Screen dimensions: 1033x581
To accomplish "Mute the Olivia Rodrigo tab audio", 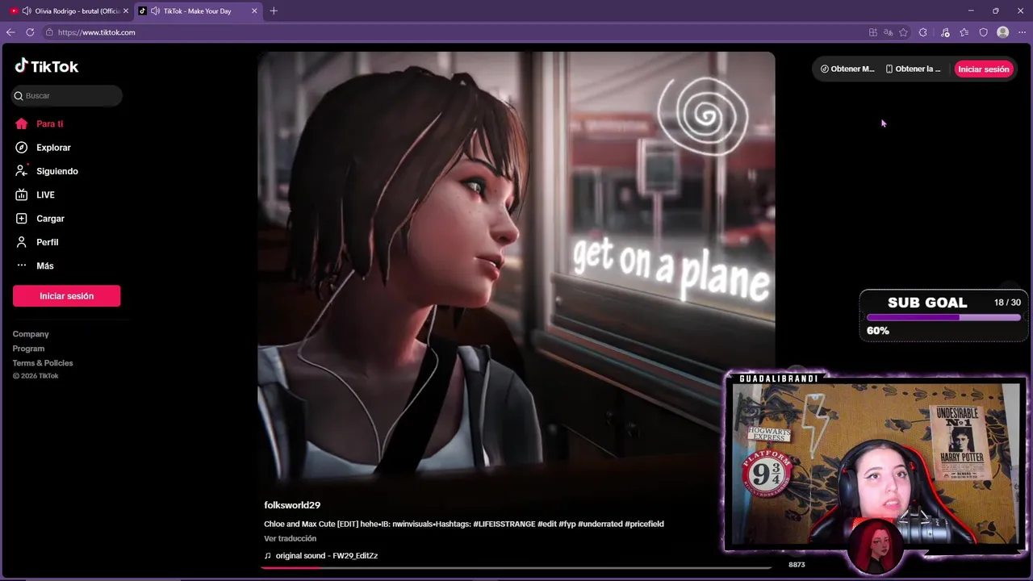I will click(27, 11).
